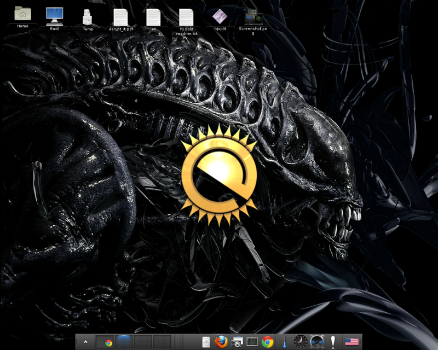This screenshot has width=438, height=350.
Task: Open the file manager cabinet shelf icon
Action: click(206, 342)
